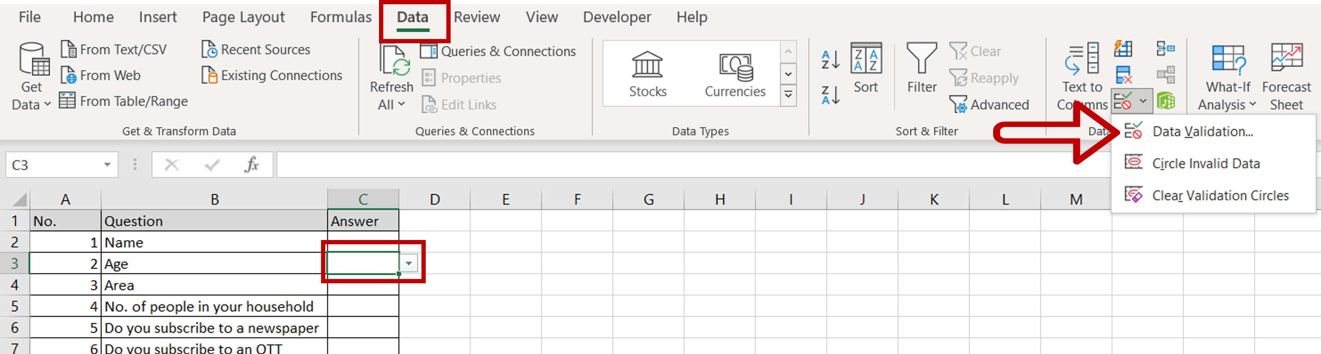Expand the Data Types gallery

pos(788,95)
